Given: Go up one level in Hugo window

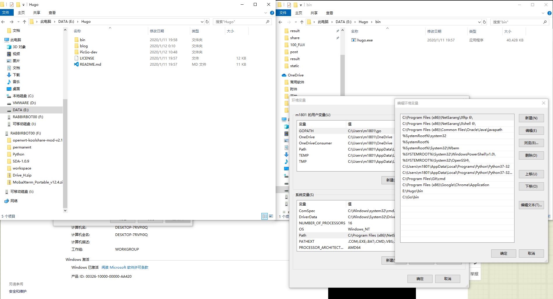Looking at the screenshot, I should tap(24, 22).
